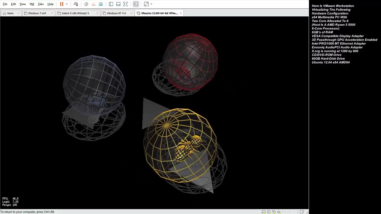This screenshot has height=214, width=381.
Task: Close the Home tab
Action: point(19,13)
